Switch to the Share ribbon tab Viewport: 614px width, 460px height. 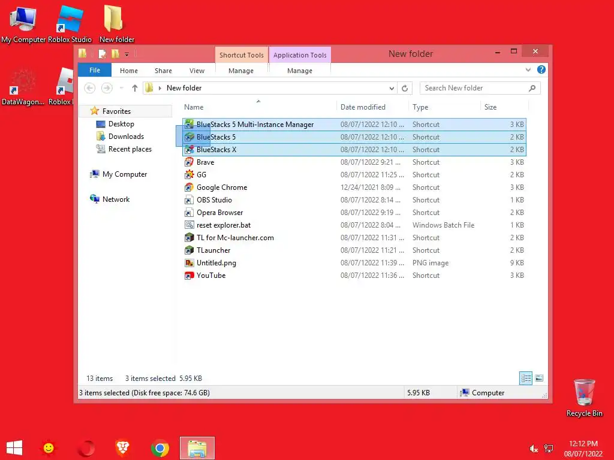(163, 71)
